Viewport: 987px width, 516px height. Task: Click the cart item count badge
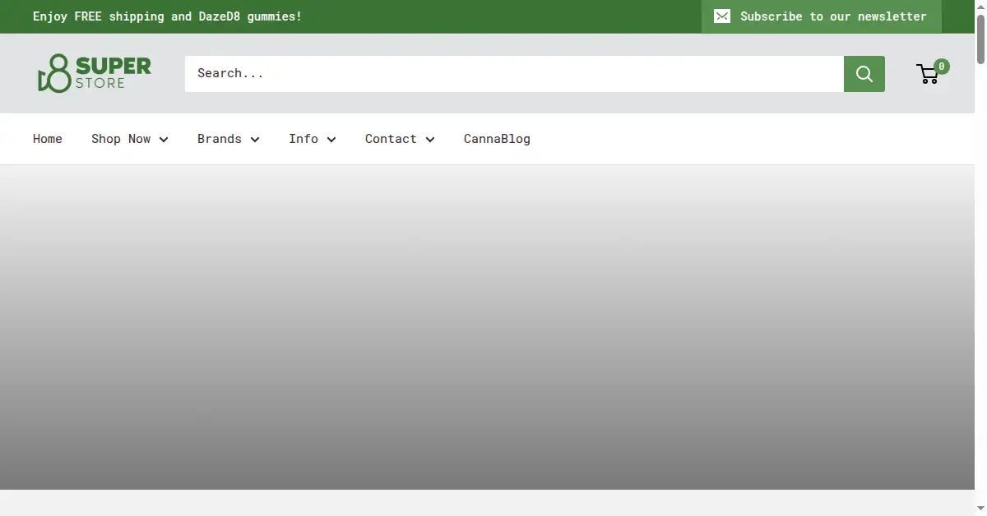coord(942,67)
